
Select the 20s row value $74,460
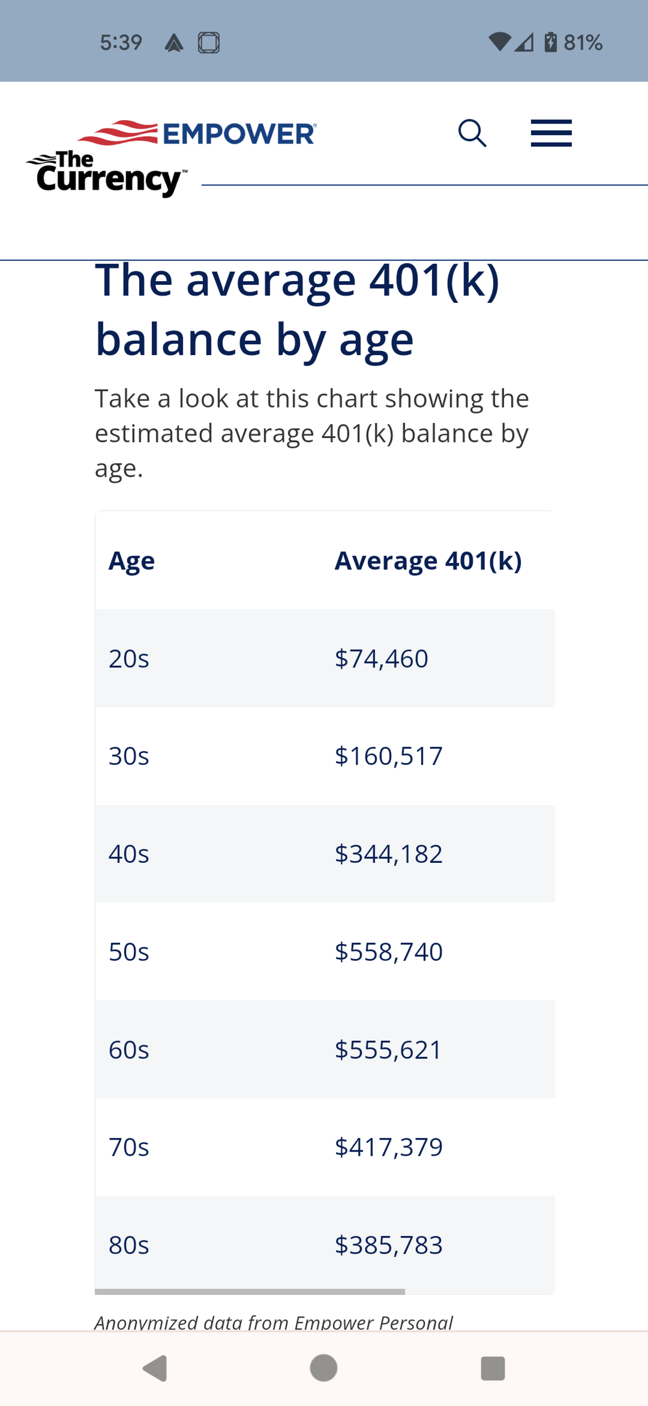tap(382, 658)
